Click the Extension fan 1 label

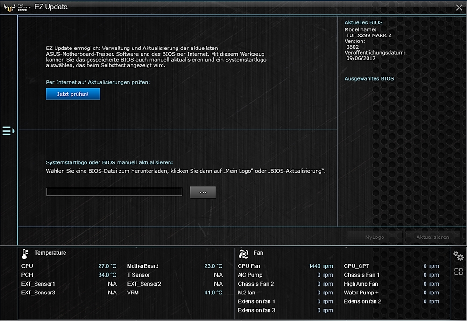[256, 301]
